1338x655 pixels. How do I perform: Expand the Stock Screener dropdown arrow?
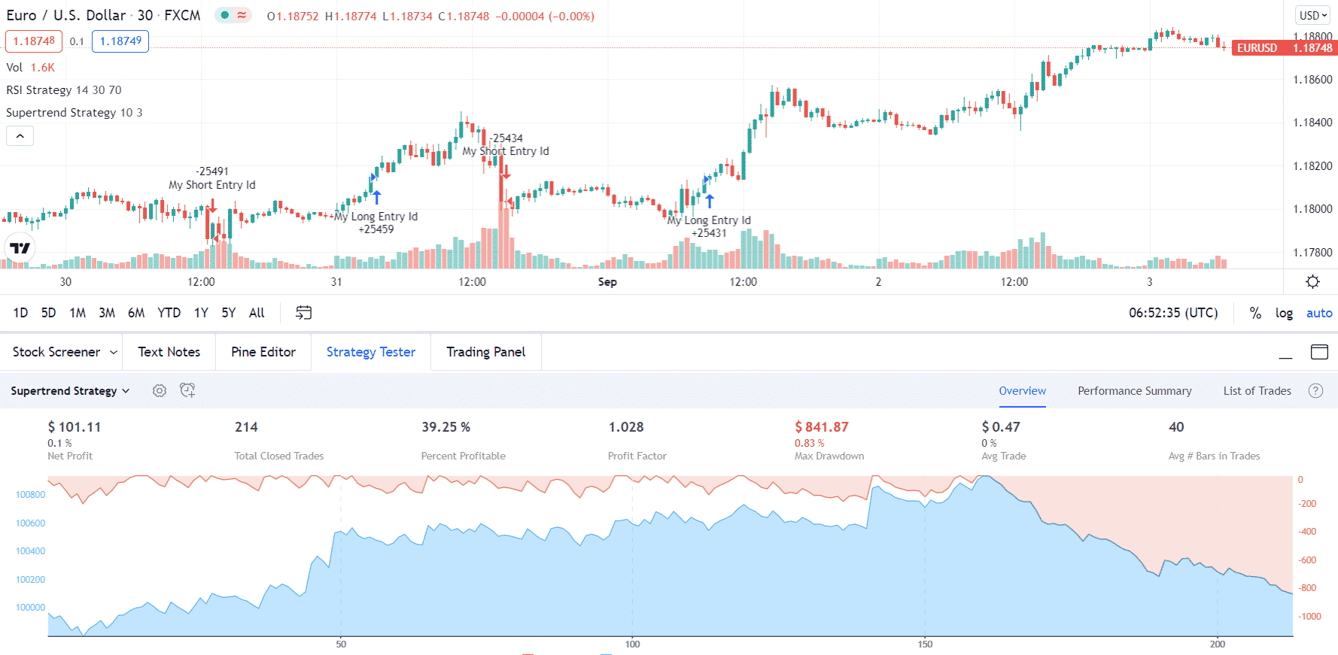click(x=114, y=352)
